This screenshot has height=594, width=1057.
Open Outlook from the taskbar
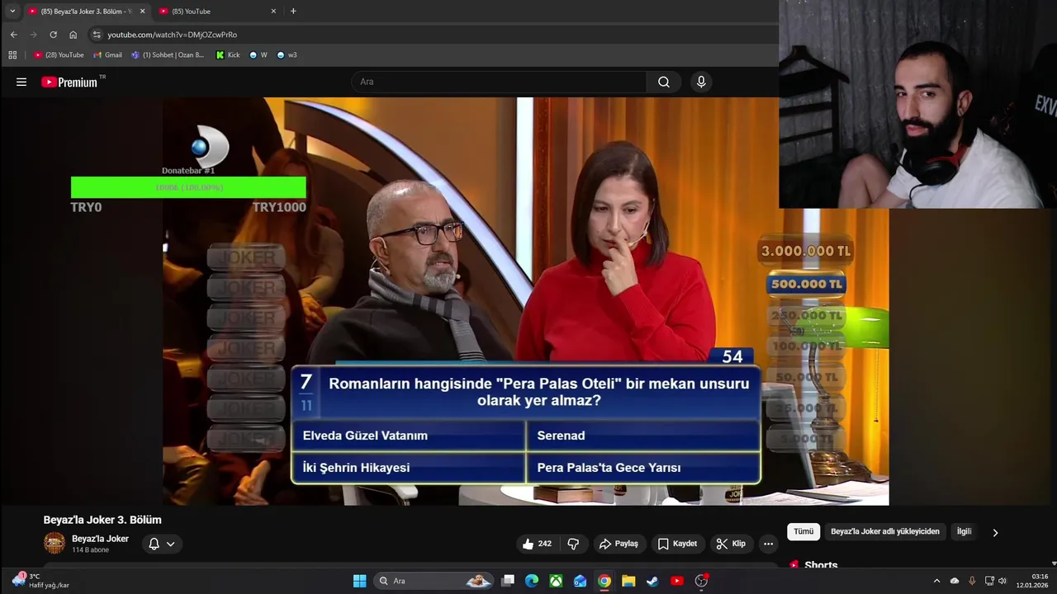point(581,581)
